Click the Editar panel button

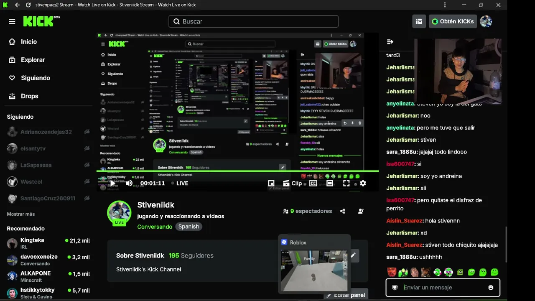[x=346, y=295]
